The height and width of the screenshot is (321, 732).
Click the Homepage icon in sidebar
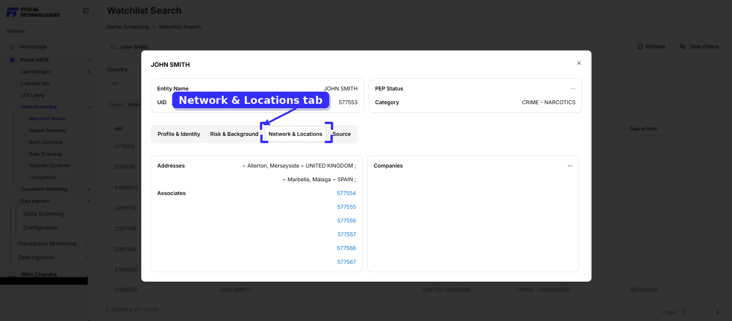point(12,47)
